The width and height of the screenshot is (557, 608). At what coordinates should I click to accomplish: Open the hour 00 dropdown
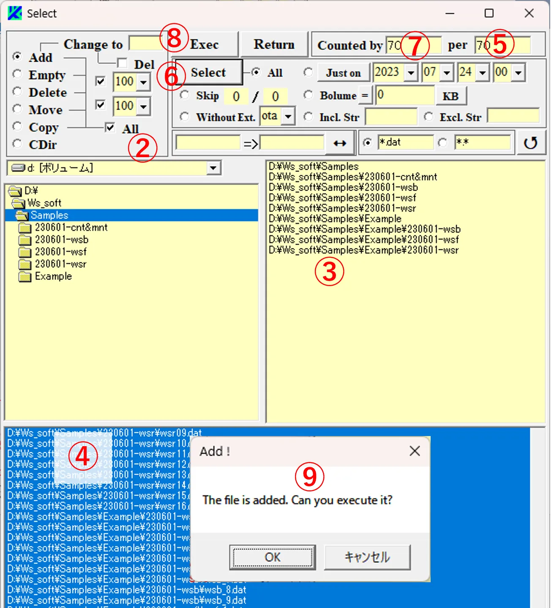(x=518, y=73)
